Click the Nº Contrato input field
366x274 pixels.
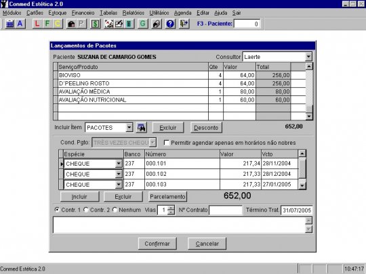pos(226,210)
